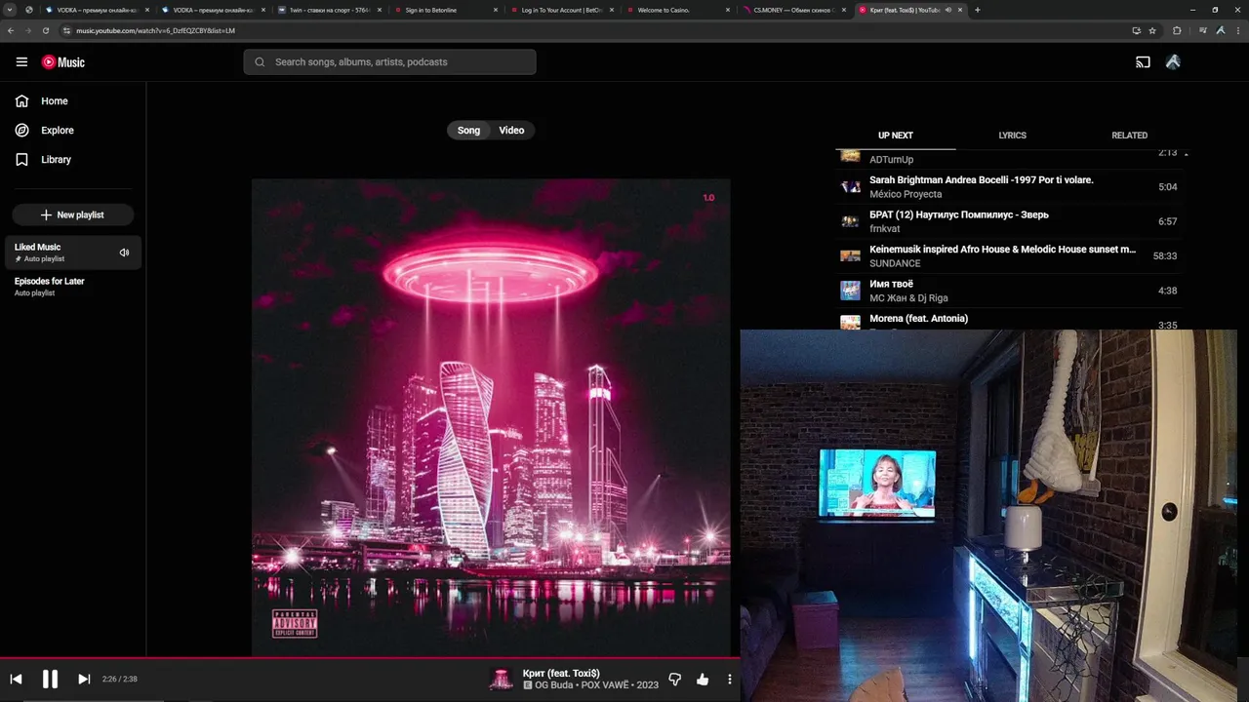Open Episodes for Later playlist
Viewport: 1249px width, 702px height.
pos(73,286)
